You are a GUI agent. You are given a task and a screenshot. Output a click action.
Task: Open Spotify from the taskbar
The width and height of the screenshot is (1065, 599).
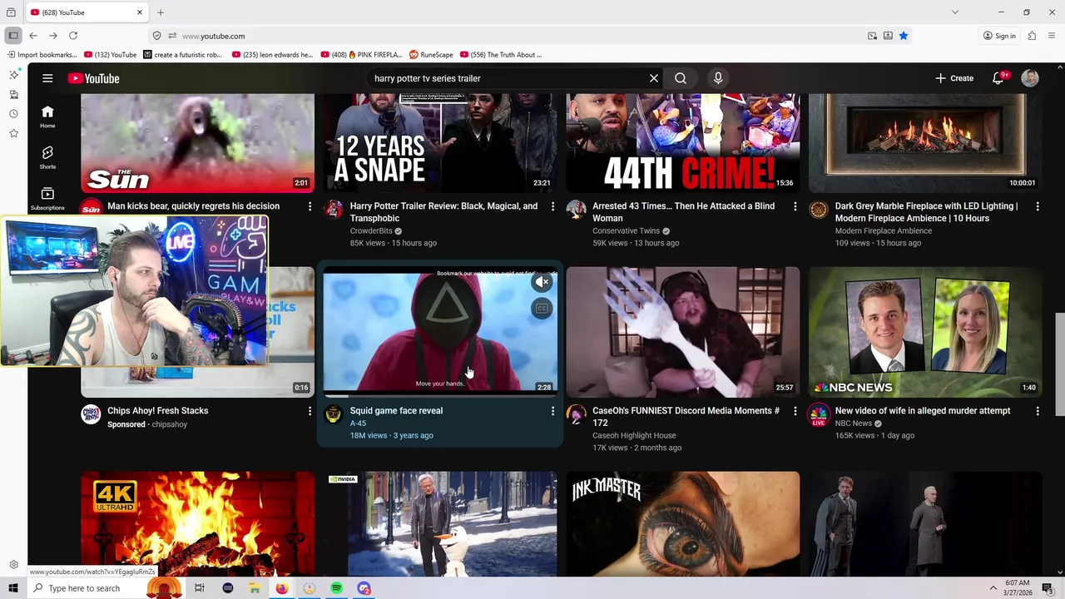coord(336,588)
